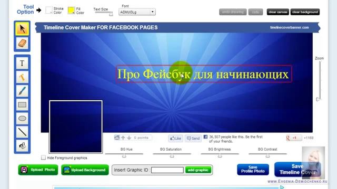Click Save Timeline Cover button
This screenshot has width=337, height=189.
(x=298, y=169)
